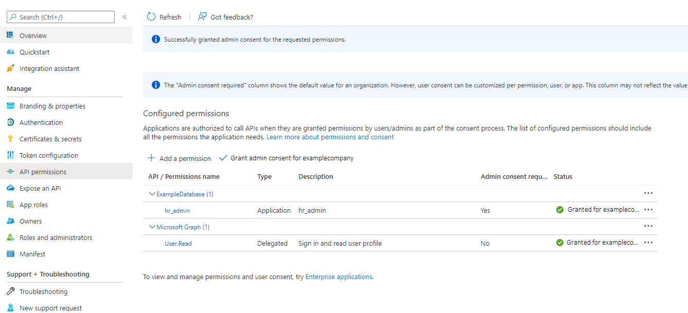Select the Overview grid icon
This screenshot has height=313, width=688.
11,35
